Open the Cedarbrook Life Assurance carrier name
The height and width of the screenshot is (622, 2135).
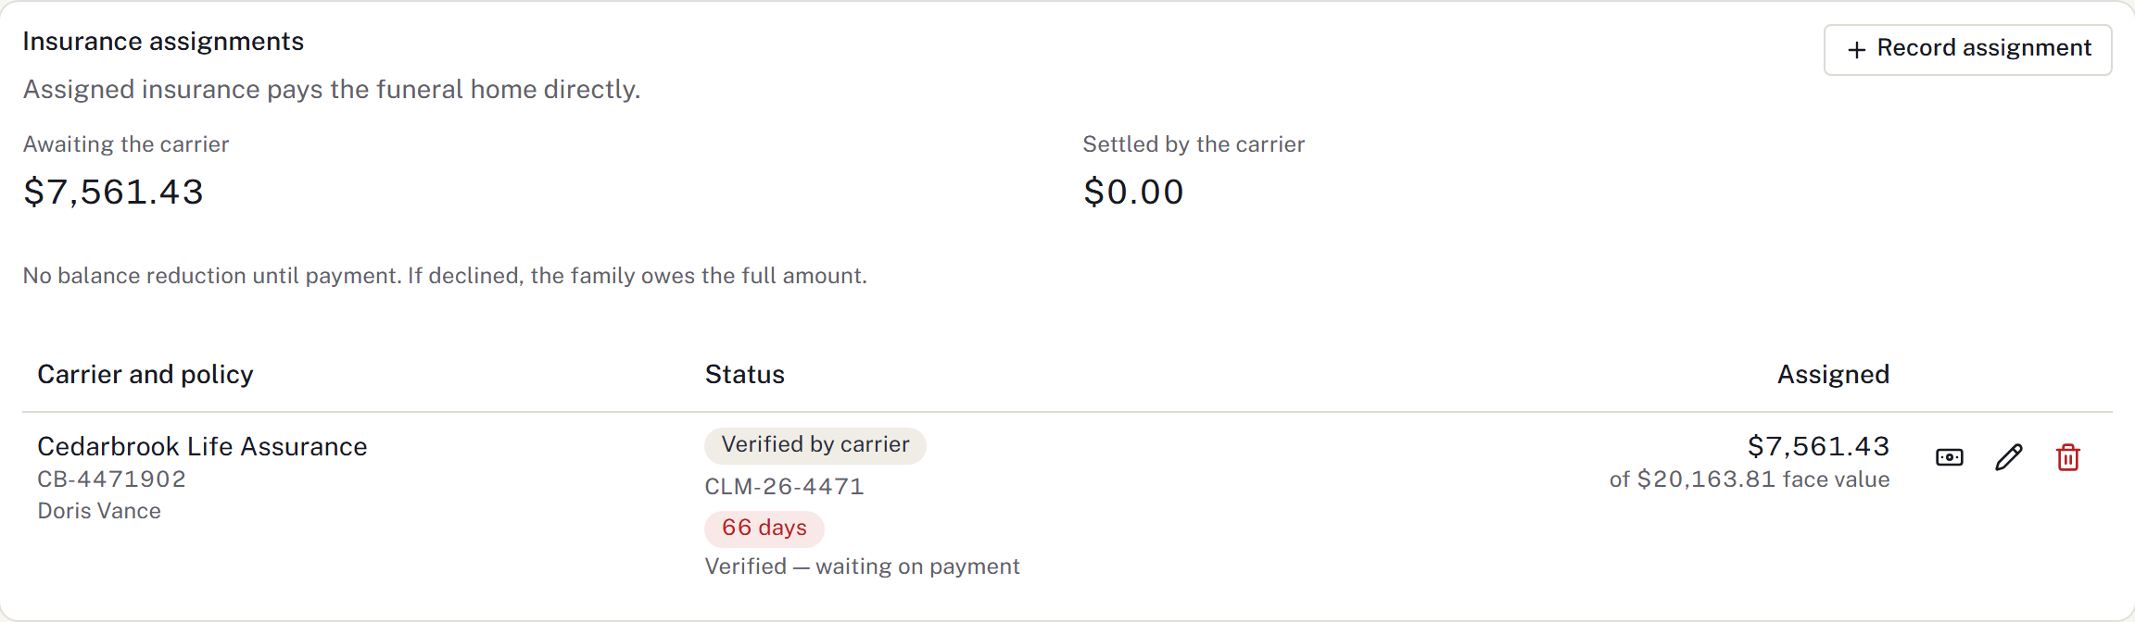[x=202, y=446]
